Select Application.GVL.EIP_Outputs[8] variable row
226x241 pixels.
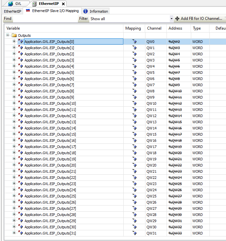49,91
